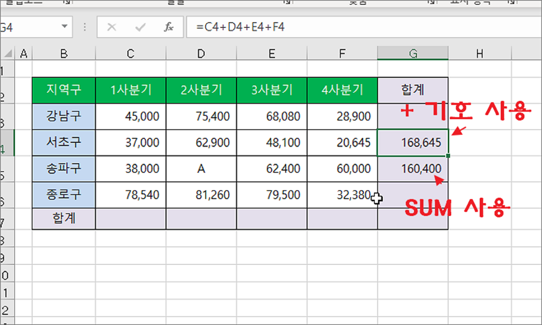The width and height of the screenshot is (542, 325).
Task: Select the 4사분기 header cell
Action: pyautogui.click(x=343, y=90)
